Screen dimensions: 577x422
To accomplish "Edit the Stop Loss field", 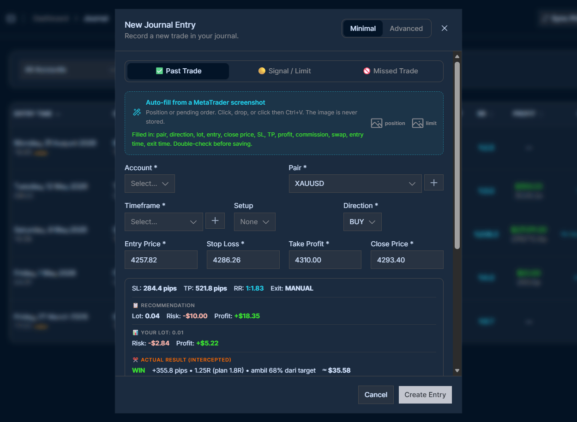I will (243, 260).
